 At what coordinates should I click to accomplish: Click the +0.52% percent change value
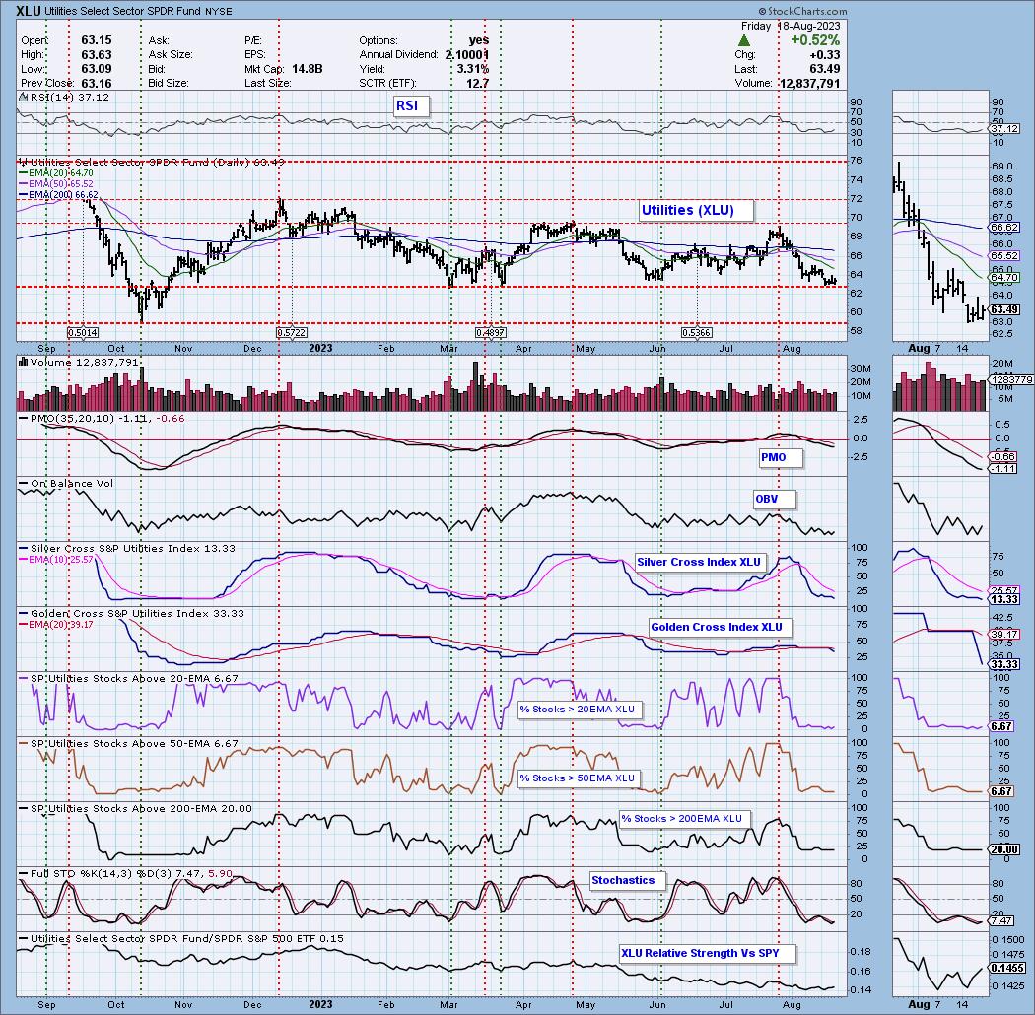tap(816, 40)
